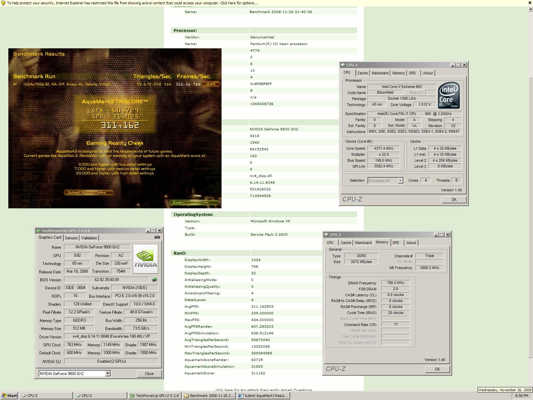The height and width of the screenshot is (400, 533).
Task: Click the CPU-Z processor window title icon
Action: click(x=343, y=65)
